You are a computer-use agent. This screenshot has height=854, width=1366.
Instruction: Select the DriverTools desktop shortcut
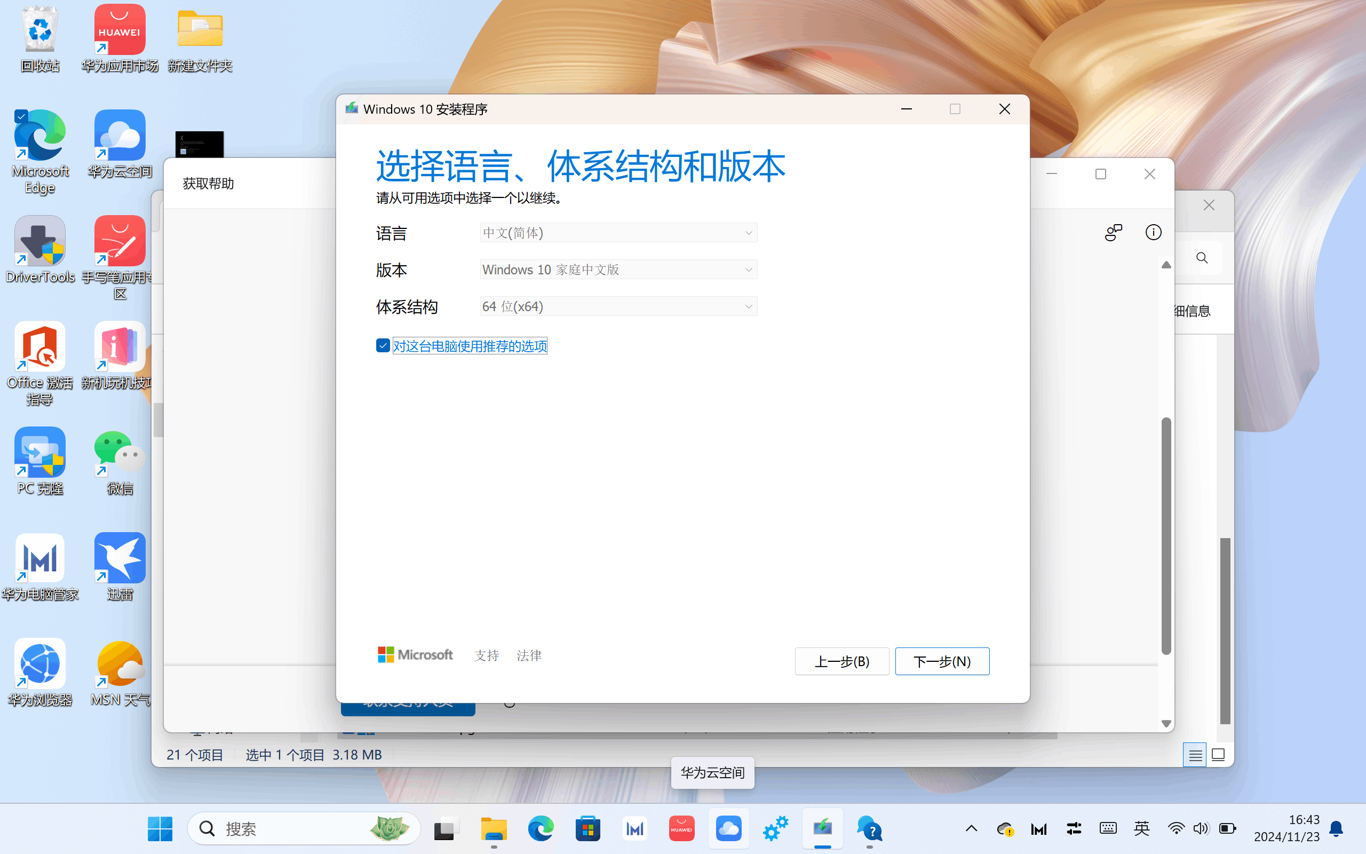pyautogui.click(x=40, y=249)
